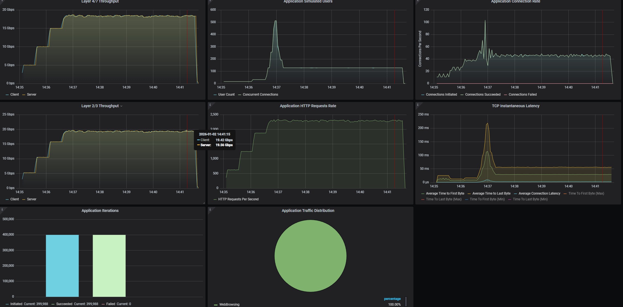Click Client color swatch in Layer 4/7 legend
The height and width of the screenshot is (307, 623).
coord(7,95)
